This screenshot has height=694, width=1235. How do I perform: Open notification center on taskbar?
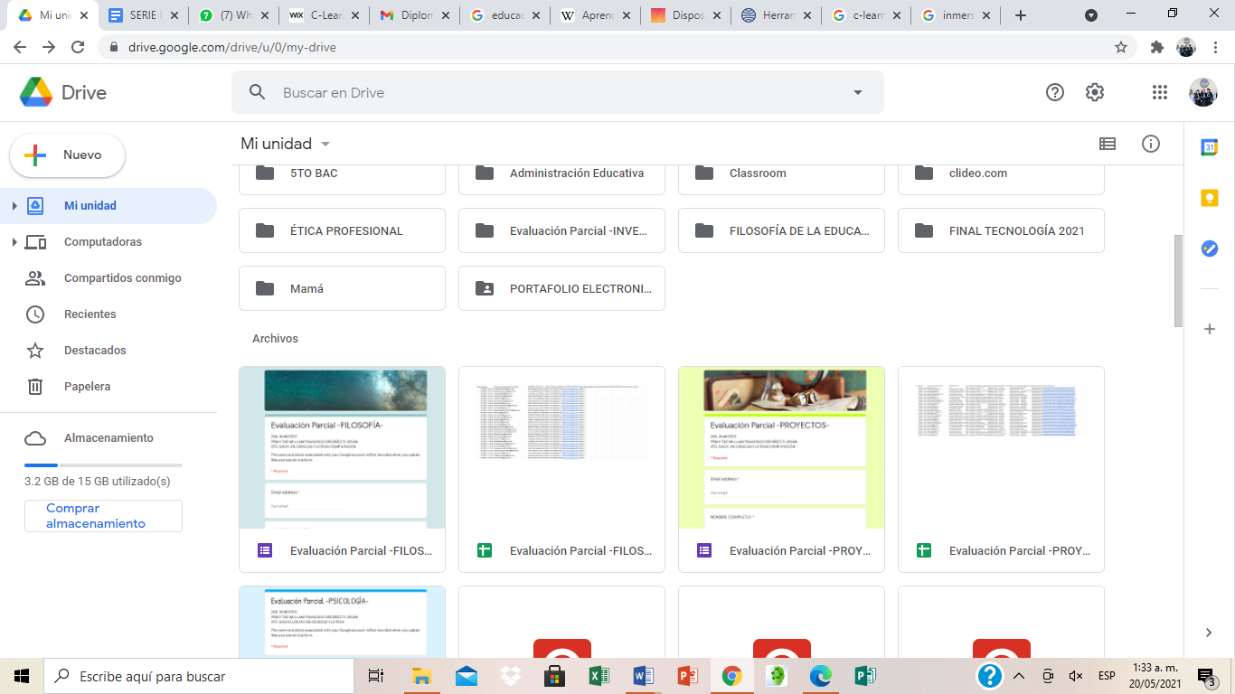pos(1207,676)
